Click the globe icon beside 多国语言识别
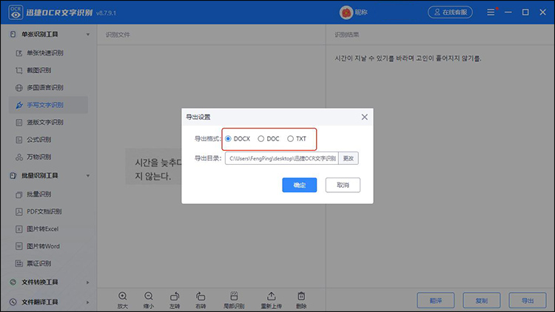The width and height of the screenshot is (555, 312). (x=19, y=88)
